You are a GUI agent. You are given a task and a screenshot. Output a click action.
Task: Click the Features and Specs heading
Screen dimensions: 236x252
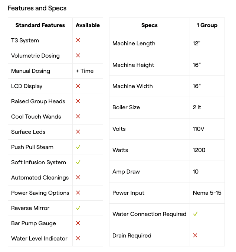click(37, 8)
